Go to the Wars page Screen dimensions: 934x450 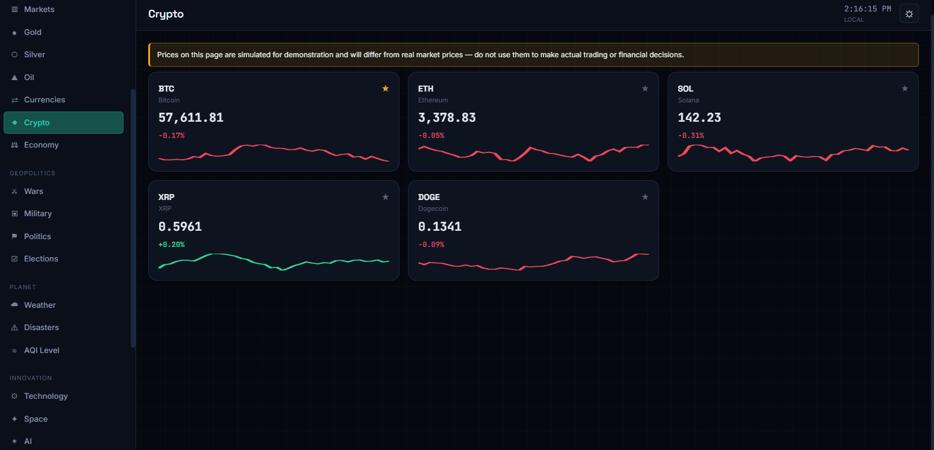63,192
